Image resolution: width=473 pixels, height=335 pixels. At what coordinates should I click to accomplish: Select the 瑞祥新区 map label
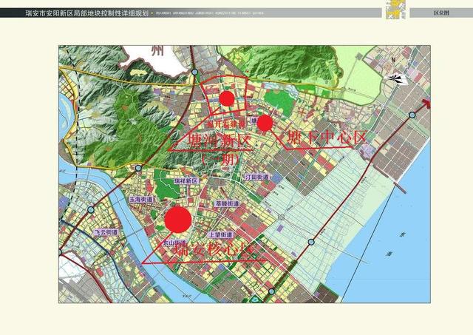pos(187,181)
